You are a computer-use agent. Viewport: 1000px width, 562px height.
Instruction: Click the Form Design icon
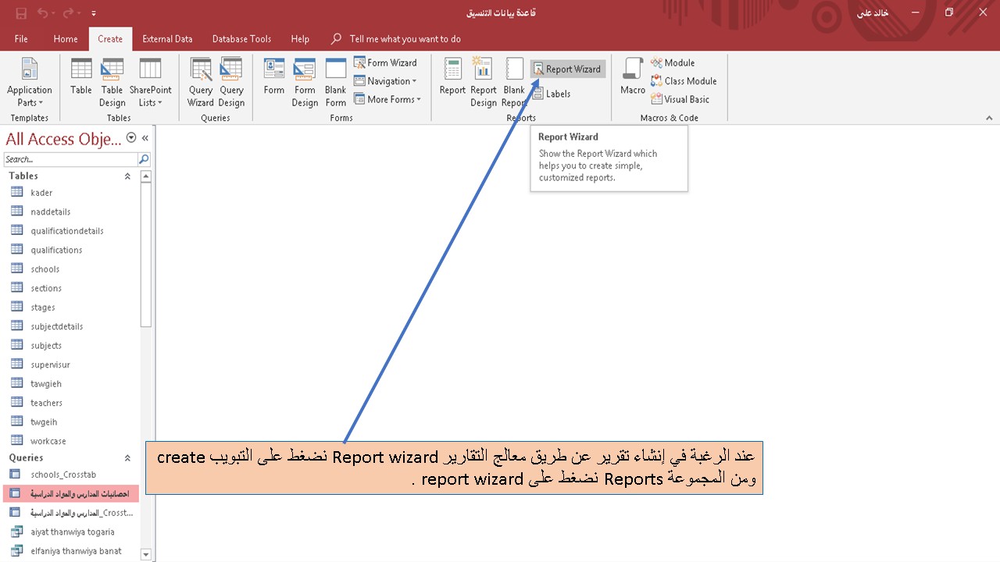pos(304,82)
